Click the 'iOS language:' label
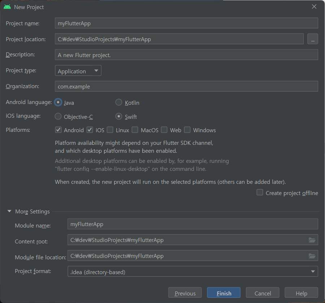Screen dimensions: 325x303 (23, 116)
